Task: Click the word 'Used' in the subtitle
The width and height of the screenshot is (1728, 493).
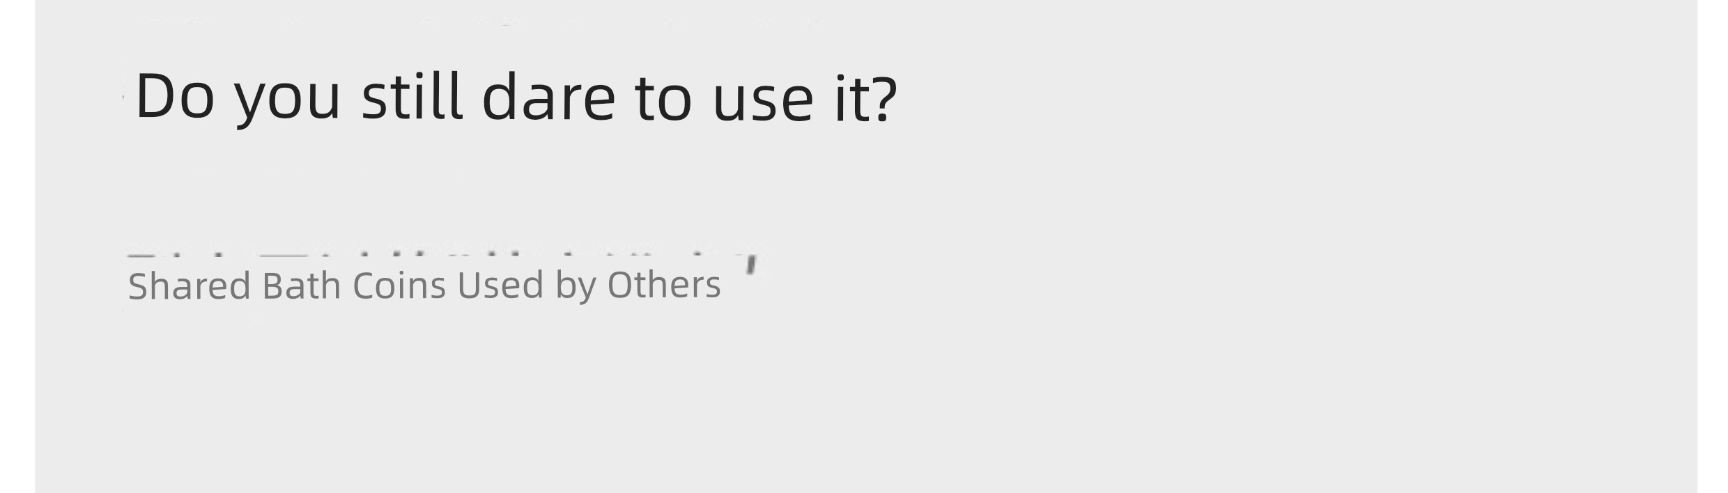Action: click(500, 285)
